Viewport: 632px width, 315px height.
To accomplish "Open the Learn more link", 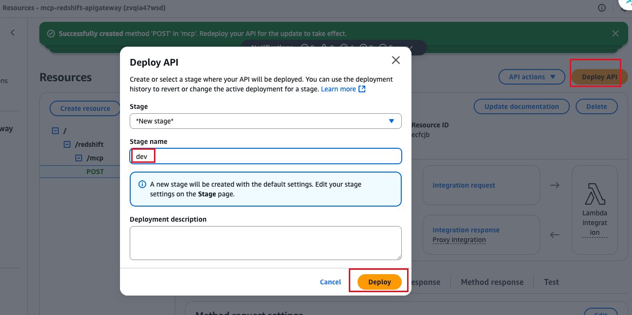I will click(x=339, y=89).
